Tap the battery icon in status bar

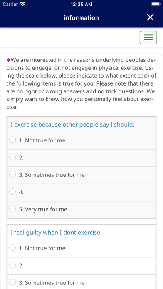(x=156, y=4)
